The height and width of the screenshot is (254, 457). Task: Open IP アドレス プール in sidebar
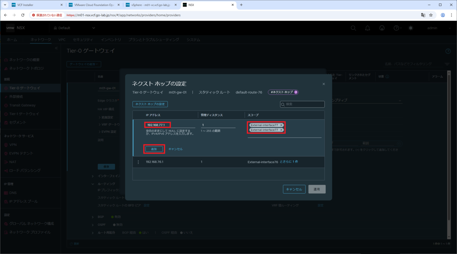[x=23, y=201]
